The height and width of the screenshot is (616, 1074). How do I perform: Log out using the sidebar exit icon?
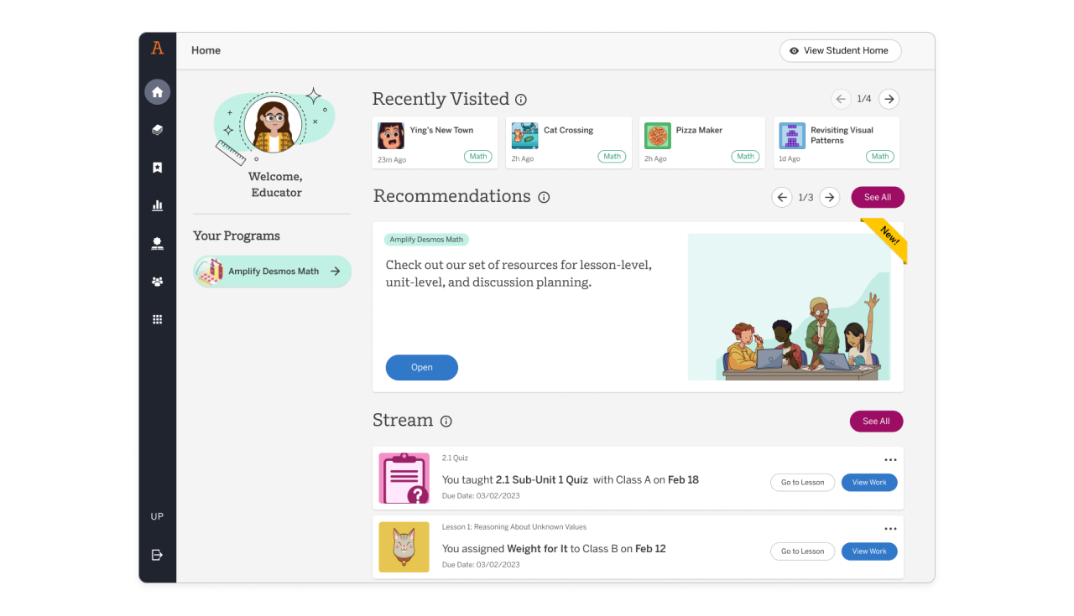coord(157,554)
